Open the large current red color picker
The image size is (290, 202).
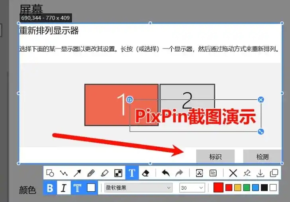click(x=218, y=188)
